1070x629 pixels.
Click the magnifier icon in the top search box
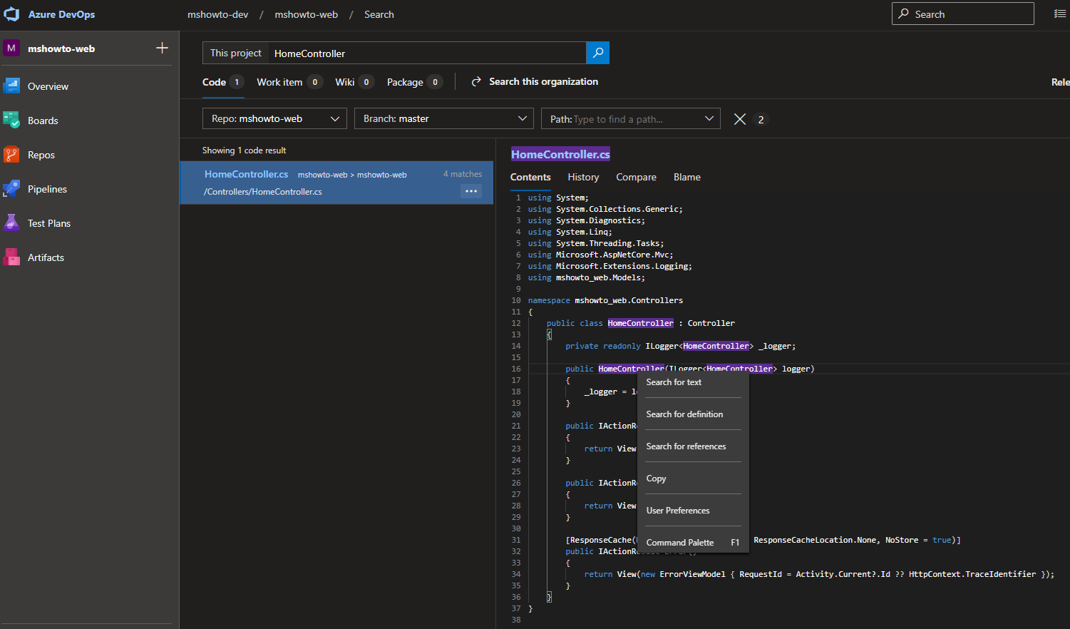click(x=903, y=14)
